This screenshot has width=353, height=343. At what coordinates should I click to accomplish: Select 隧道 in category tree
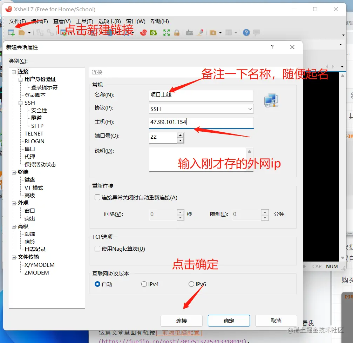[36, 118]
